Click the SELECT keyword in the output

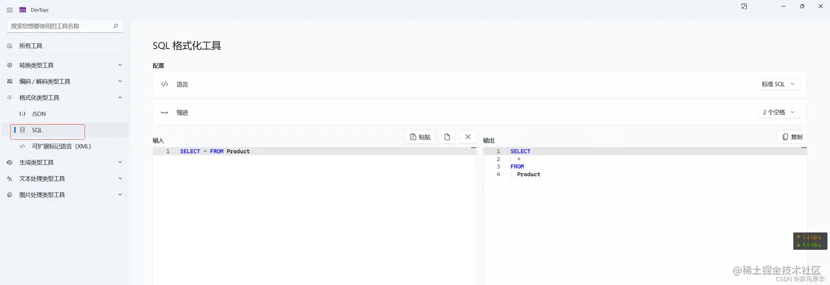(520, 151)
